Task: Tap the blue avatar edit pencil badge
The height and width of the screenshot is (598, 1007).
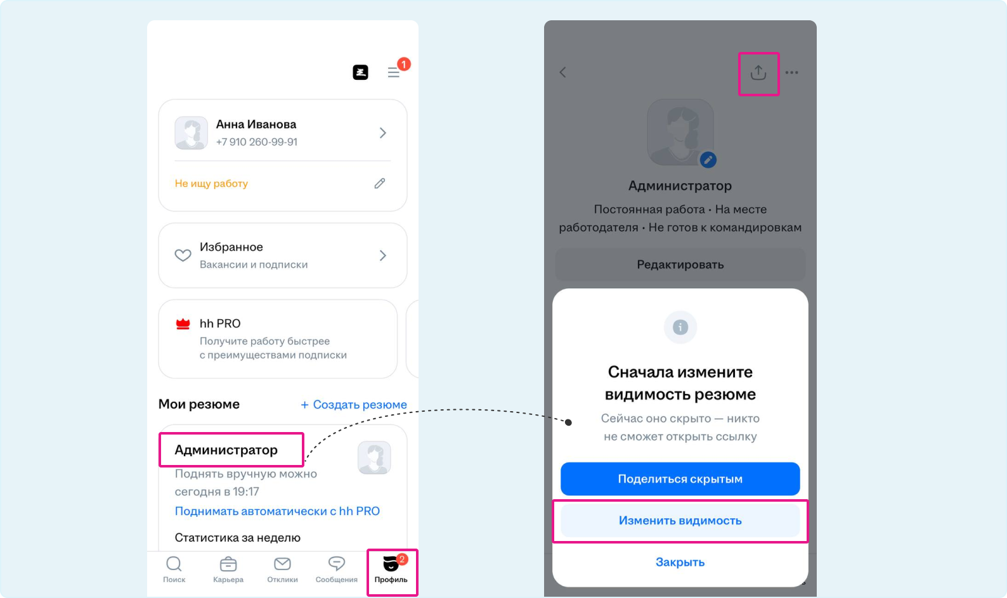Action: click(708, 160)
